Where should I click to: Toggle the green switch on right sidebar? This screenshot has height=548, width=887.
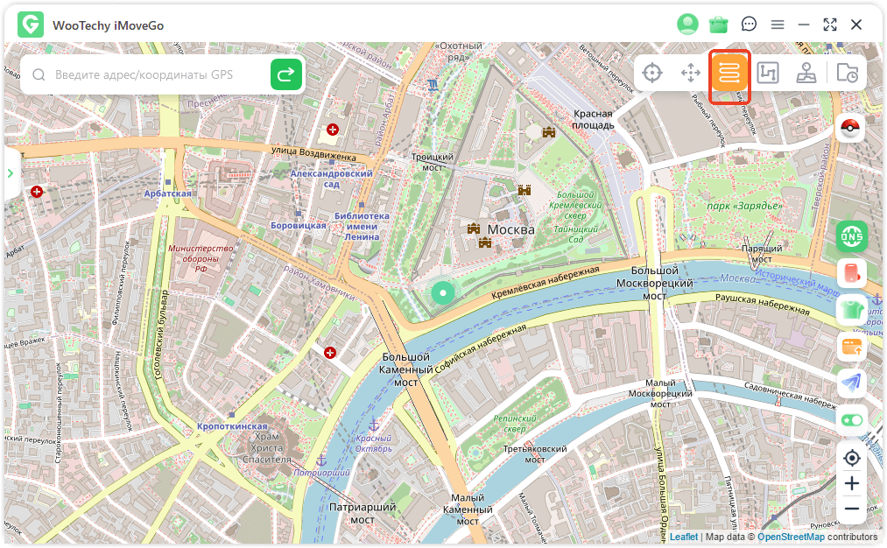(851, 420)
